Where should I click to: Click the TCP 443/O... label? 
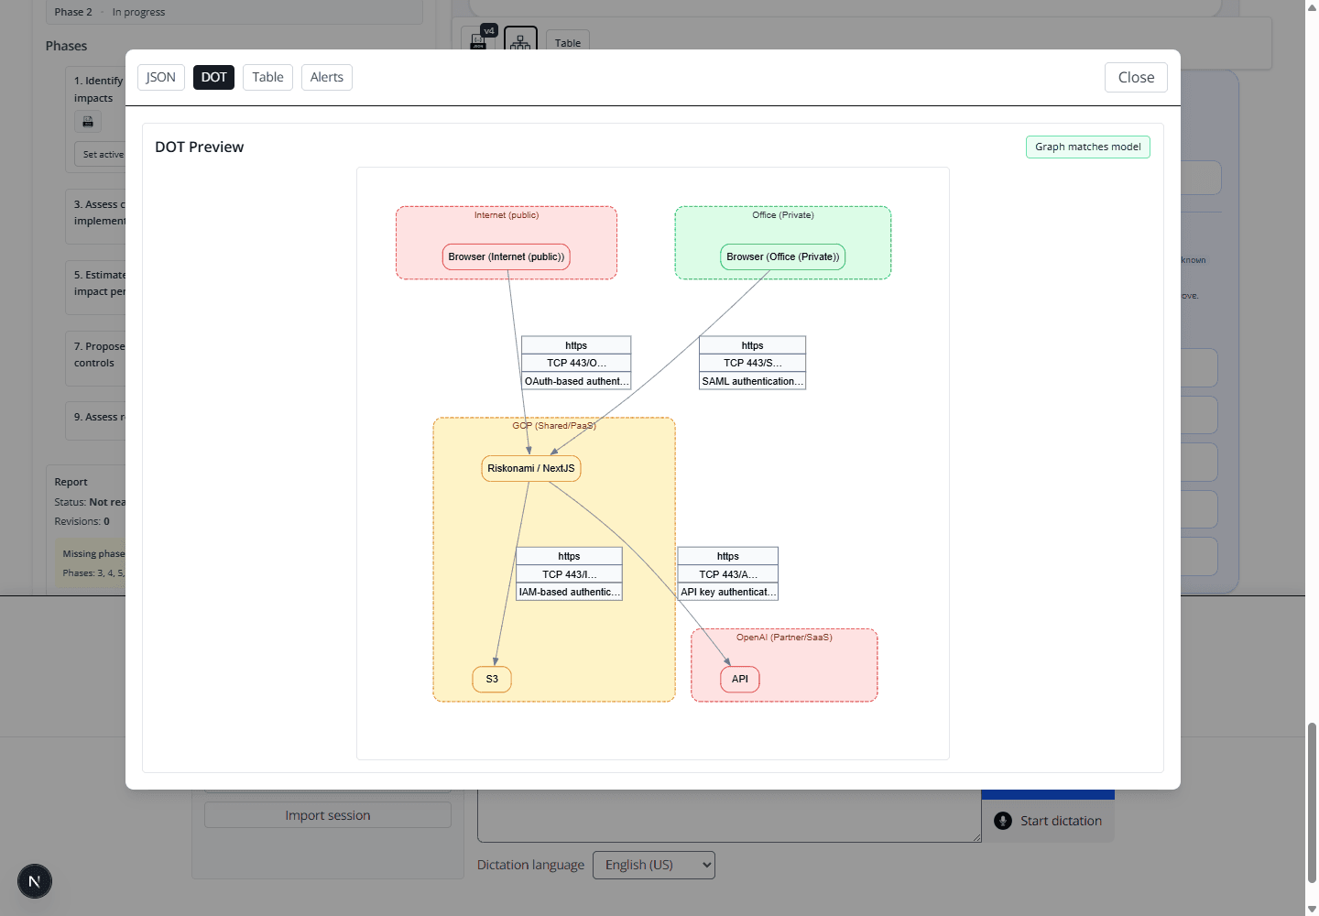click(576, 363)
